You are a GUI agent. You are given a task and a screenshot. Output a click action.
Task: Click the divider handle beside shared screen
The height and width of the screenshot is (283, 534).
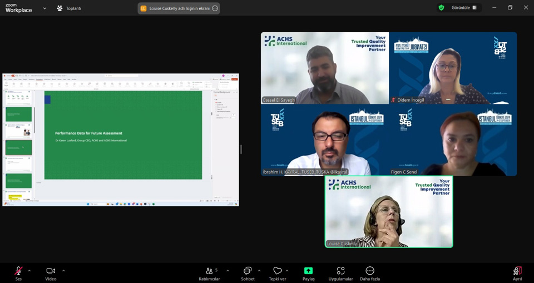pos(241,149)
